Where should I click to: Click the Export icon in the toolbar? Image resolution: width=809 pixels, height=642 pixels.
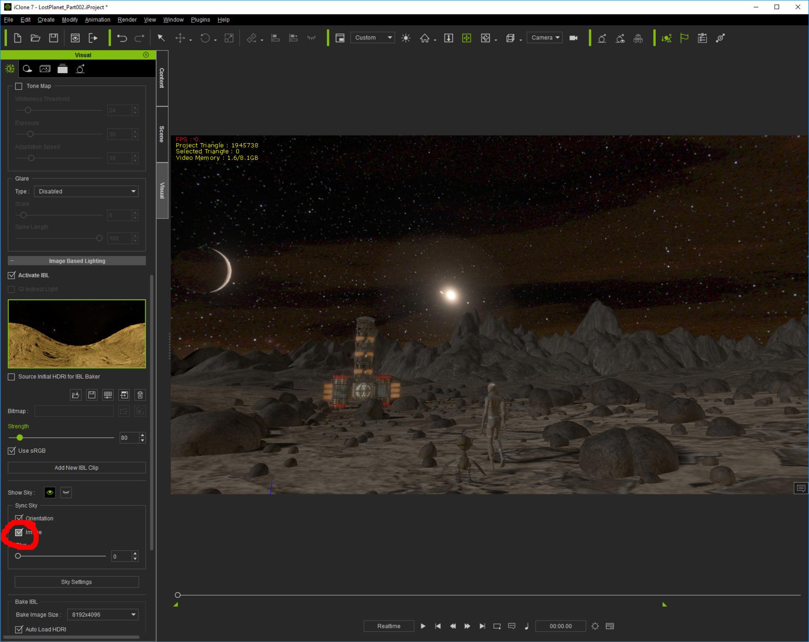93,38
